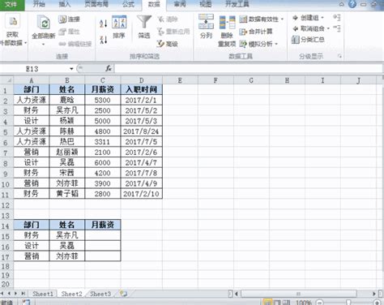384x305 pixels.
Task: Open the Sort dialog (排序)
Action: (x=119, y=27)
